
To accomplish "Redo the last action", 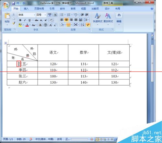I will tap(24, 3).
